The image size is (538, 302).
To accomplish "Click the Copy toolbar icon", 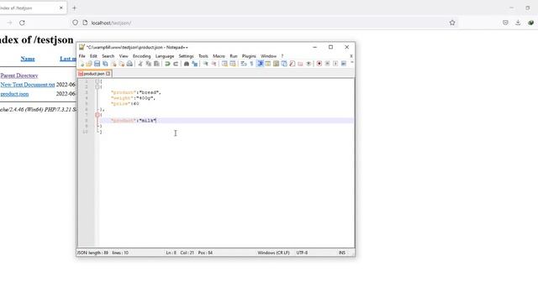I will [x=149, y=64].
